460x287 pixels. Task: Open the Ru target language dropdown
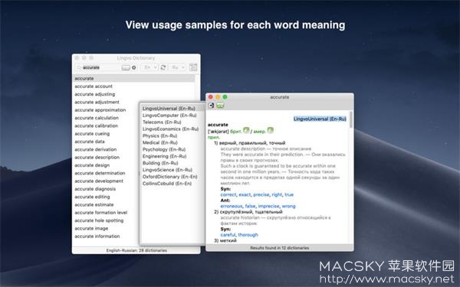pos(177,67)
